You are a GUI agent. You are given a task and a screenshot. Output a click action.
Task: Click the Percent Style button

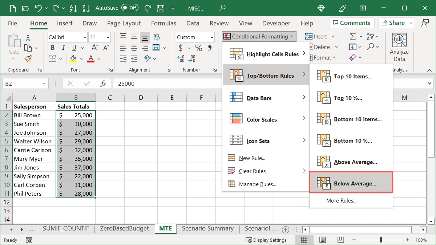pyautogui.click(x=199, y=48)
